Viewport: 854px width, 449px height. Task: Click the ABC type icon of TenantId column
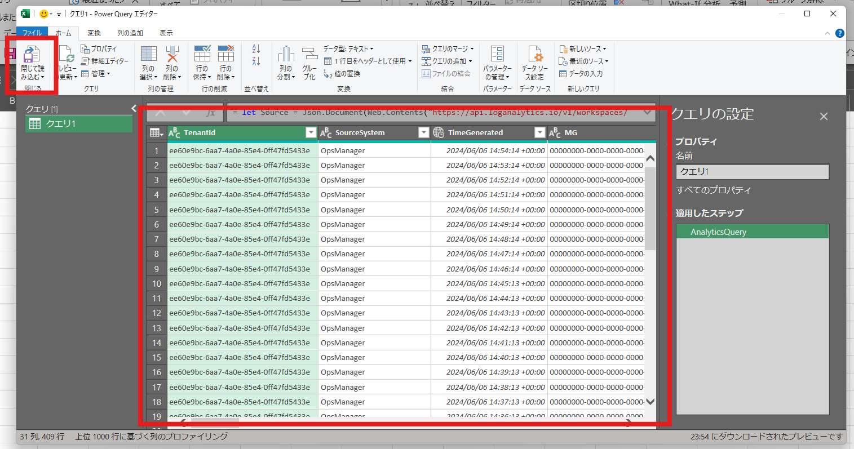coord(175,133)
